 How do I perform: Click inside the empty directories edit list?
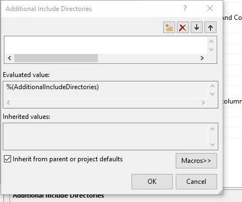106,45
